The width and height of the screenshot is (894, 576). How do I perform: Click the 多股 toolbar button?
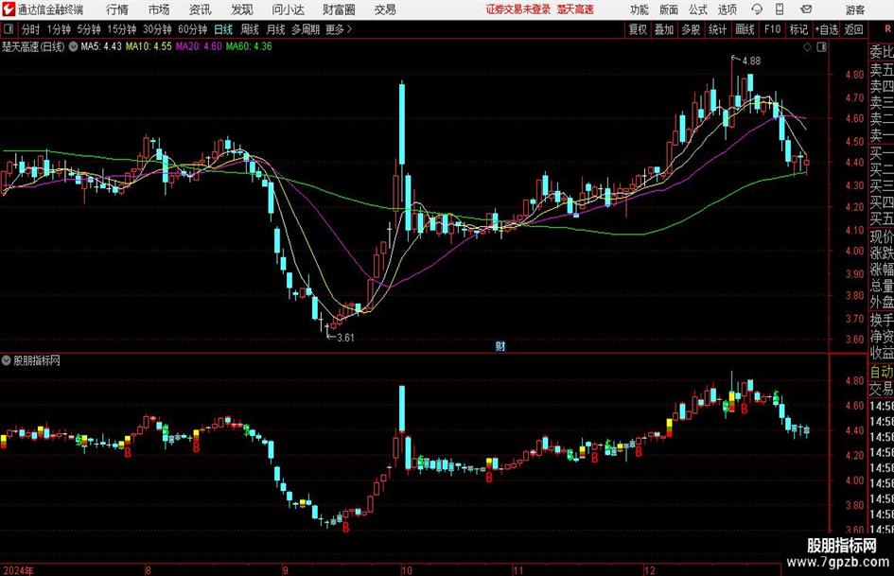coord(691,29)
